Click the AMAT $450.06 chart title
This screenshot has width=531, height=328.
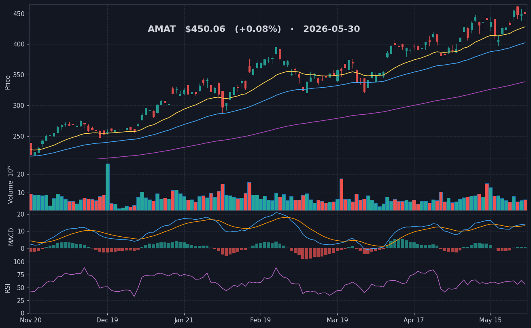tap(254, 29)
